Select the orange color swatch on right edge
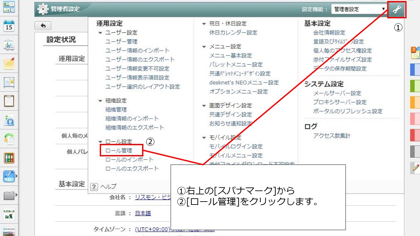420x236 pixels. coord(415,102)
